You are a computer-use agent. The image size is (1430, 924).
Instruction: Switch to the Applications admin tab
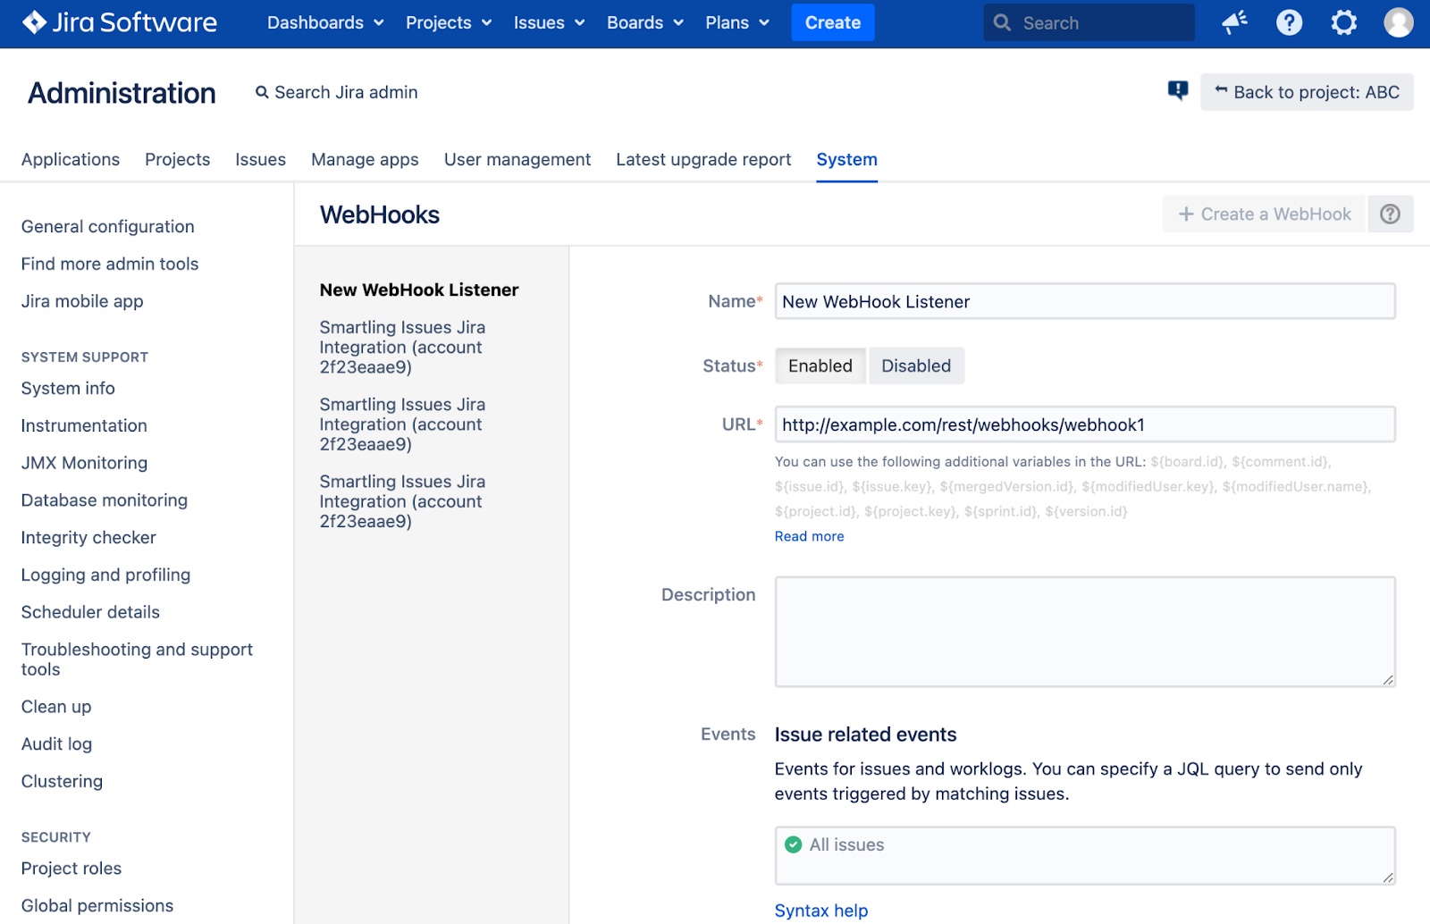71,160
